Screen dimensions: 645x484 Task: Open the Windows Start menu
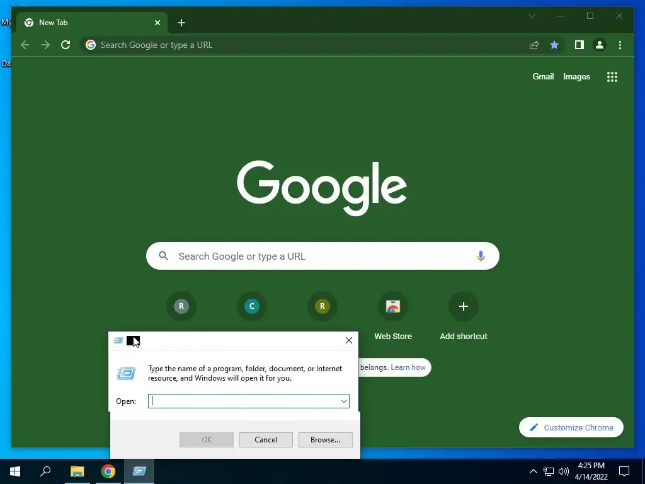point(15,471)
